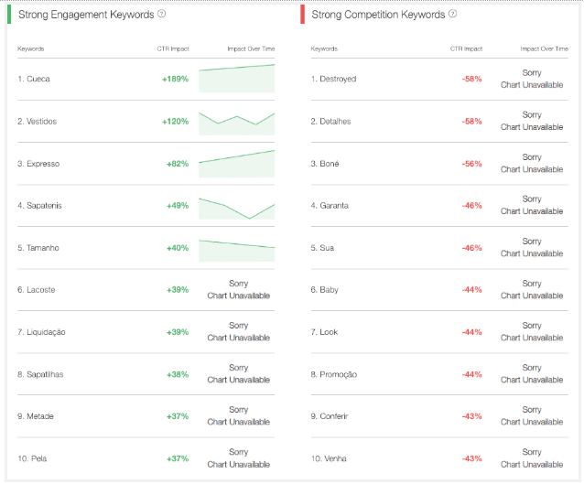Select keyword 10. Venha
The image size is (584, 484).
pyautogui.click(x=329, y=458)
